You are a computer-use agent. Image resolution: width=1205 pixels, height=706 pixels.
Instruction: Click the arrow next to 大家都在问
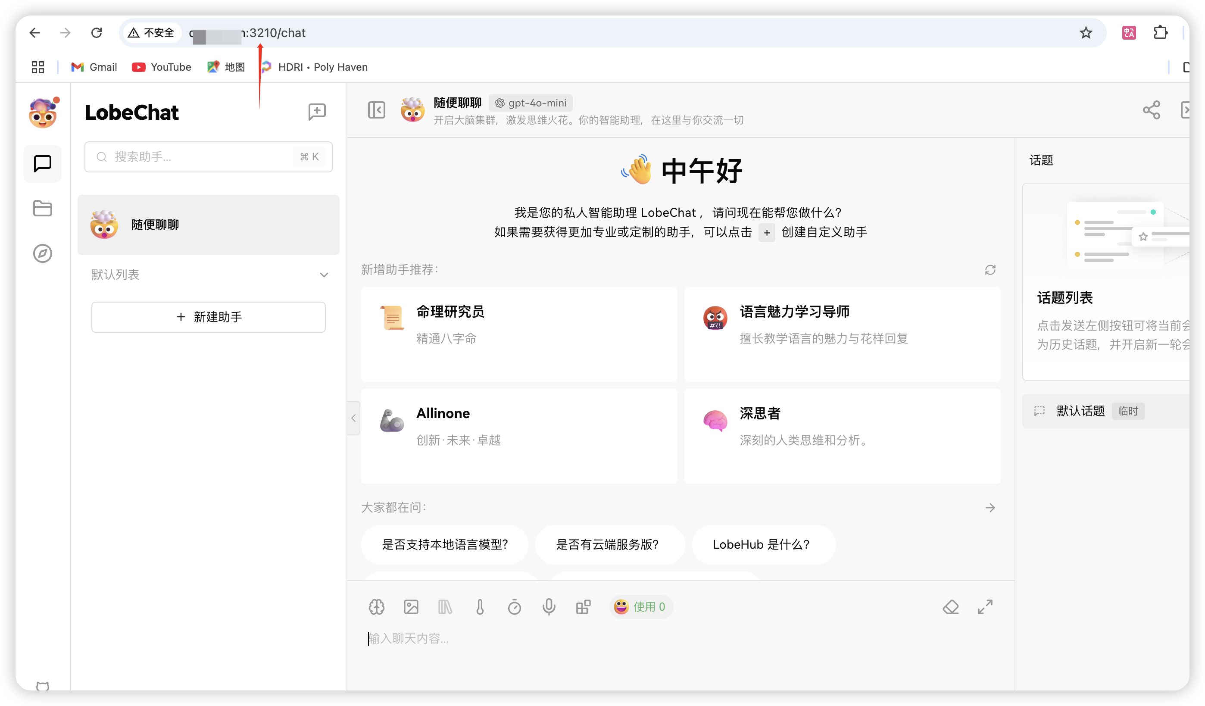tap(990, 508)
